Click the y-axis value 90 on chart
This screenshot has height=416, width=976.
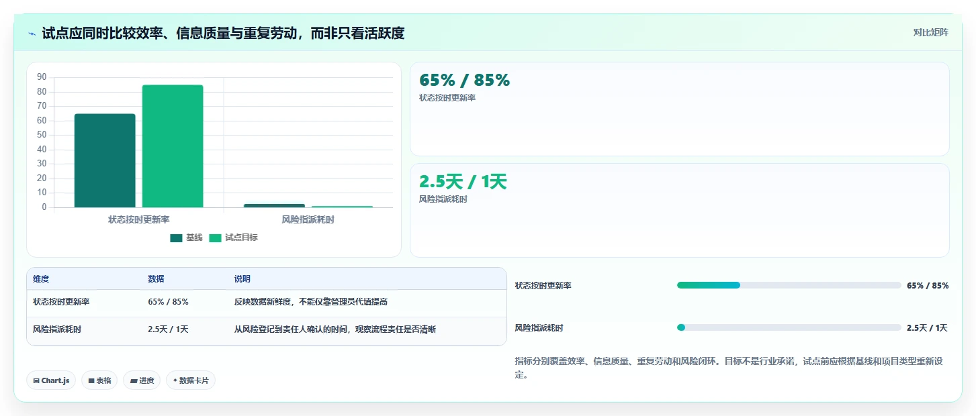click(x=42, y=77)
